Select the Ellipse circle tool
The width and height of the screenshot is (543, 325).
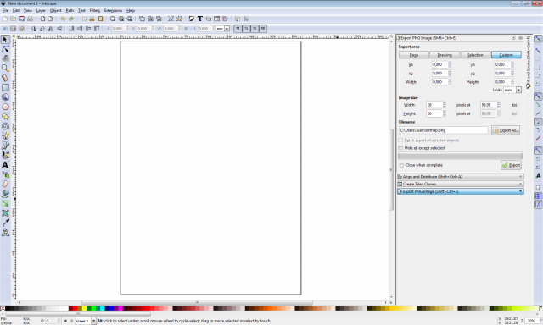tap(5, 107)
